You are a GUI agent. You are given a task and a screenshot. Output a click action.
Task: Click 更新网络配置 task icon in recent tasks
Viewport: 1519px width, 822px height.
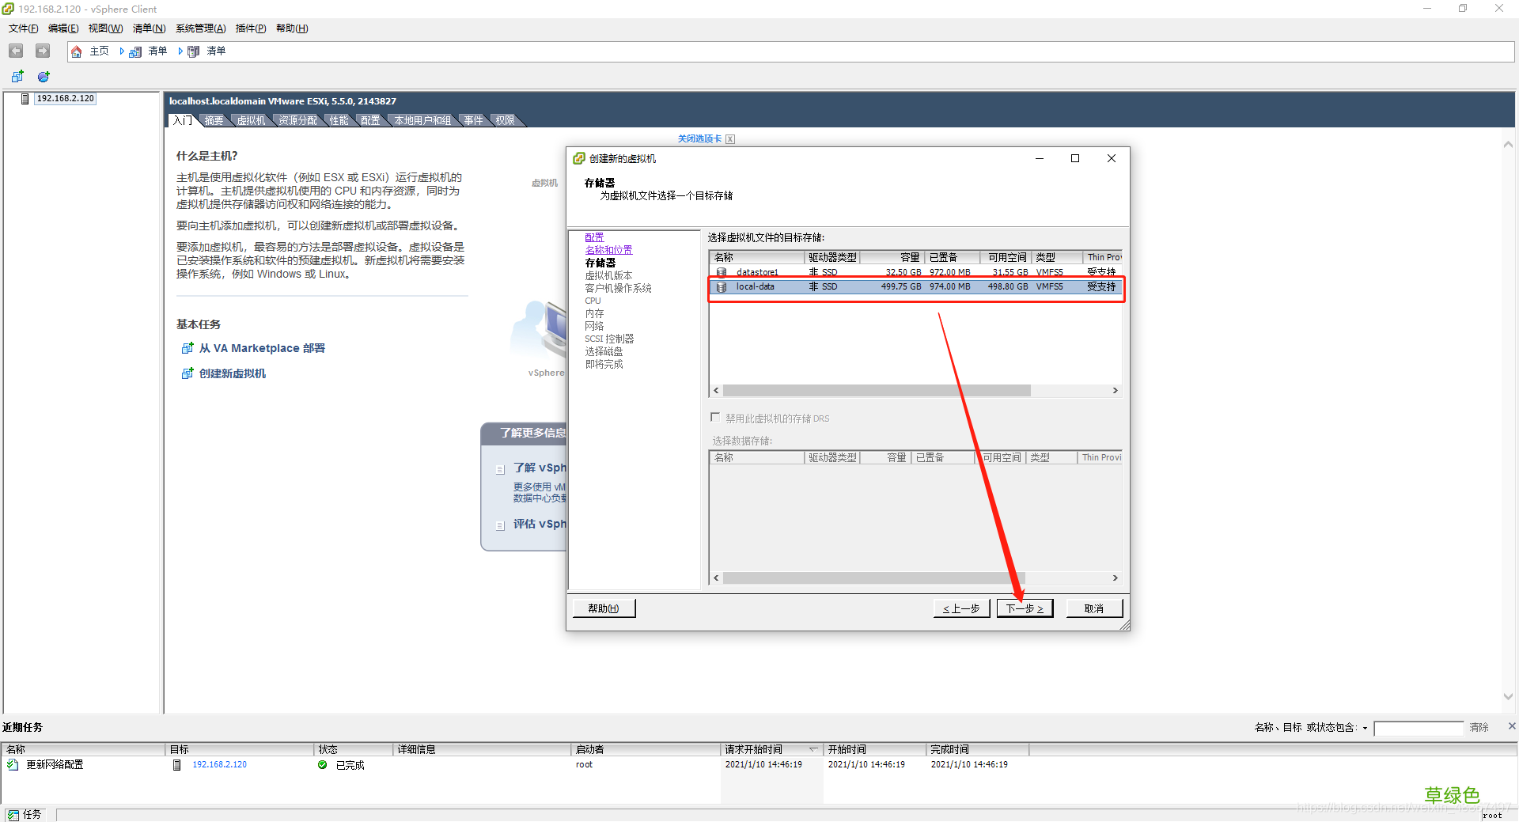(x=13, y=765)
